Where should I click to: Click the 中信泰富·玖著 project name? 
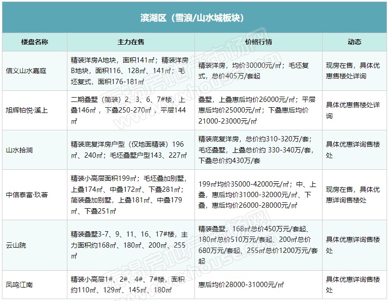tap(27, 195)
